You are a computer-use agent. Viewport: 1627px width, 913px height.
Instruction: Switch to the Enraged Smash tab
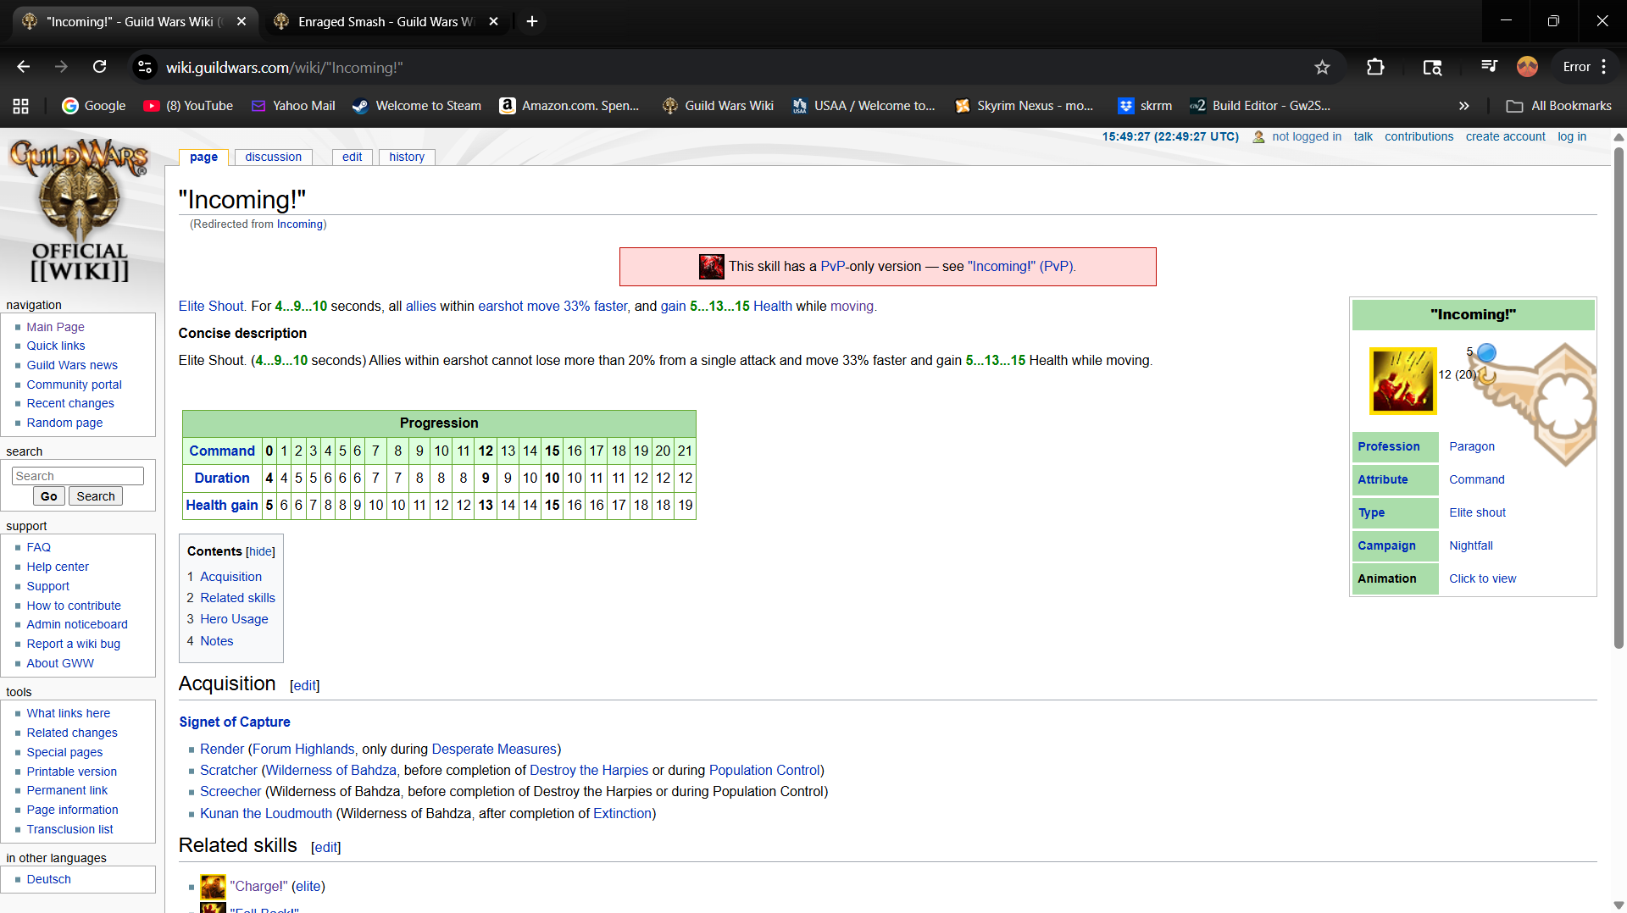(386, 21)
